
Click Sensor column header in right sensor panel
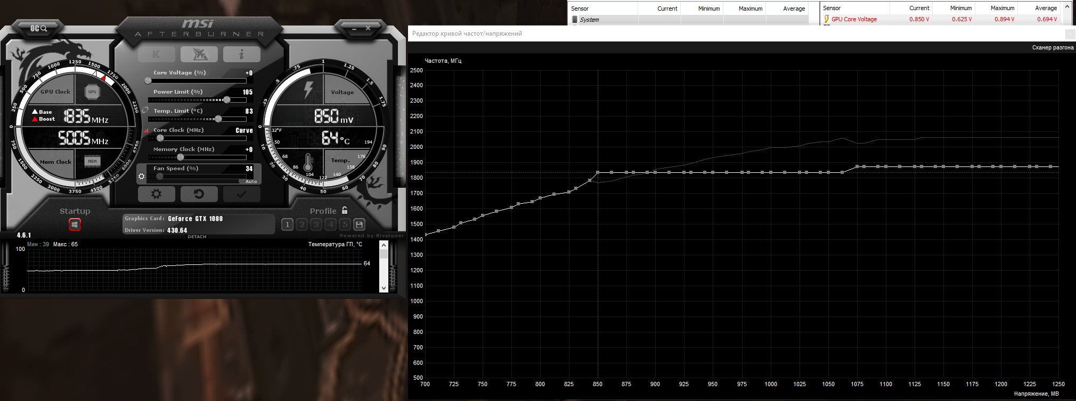[855, 8]
